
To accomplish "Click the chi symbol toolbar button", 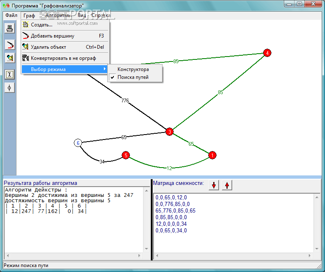I will [x=10, y=74].
